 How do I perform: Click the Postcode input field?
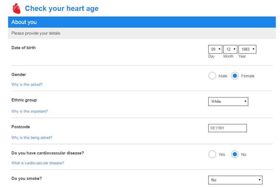click(227, 128)
